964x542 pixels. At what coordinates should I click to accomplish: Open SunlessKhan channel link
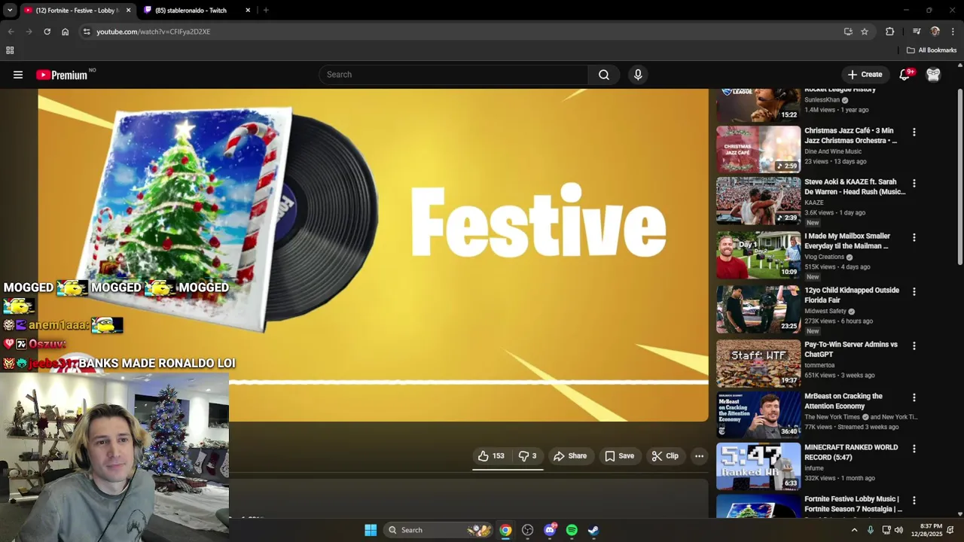tap(822, 100)
